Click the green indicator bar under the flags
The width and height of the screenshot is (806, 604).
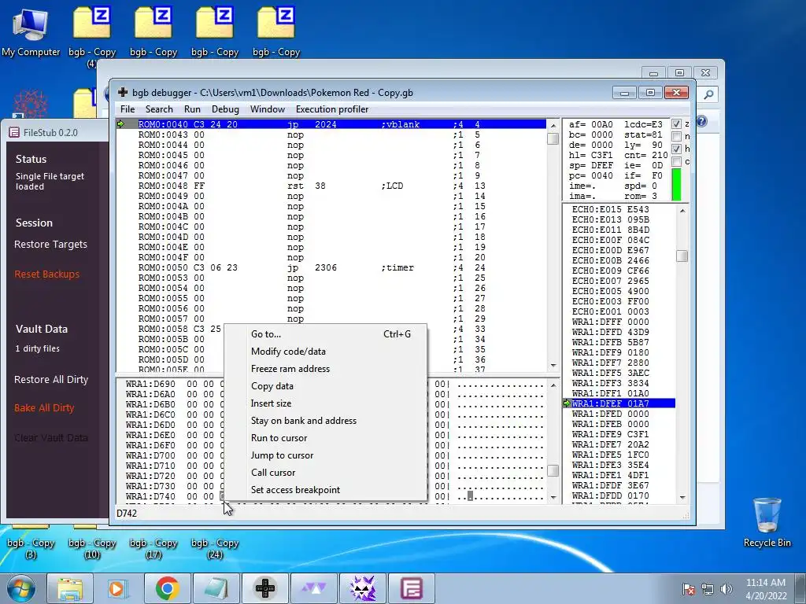tap(676, 184)
